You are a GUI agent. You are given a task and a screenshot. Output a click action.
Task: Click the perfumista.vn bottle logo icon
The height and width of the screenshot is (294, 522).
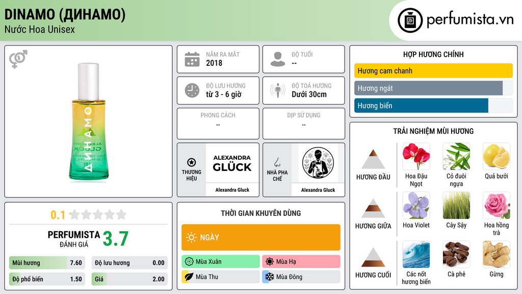[410, 20]
